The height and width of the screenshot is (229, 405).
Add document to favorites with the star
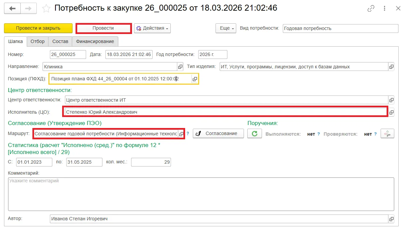[46, 8]
